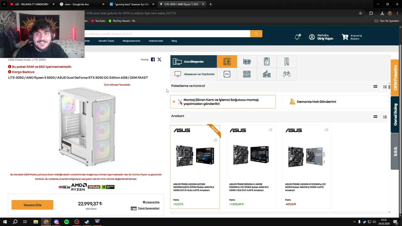Select the PC case component icon
This screenshot has width=402, height=226.
[x=286, y=62]
